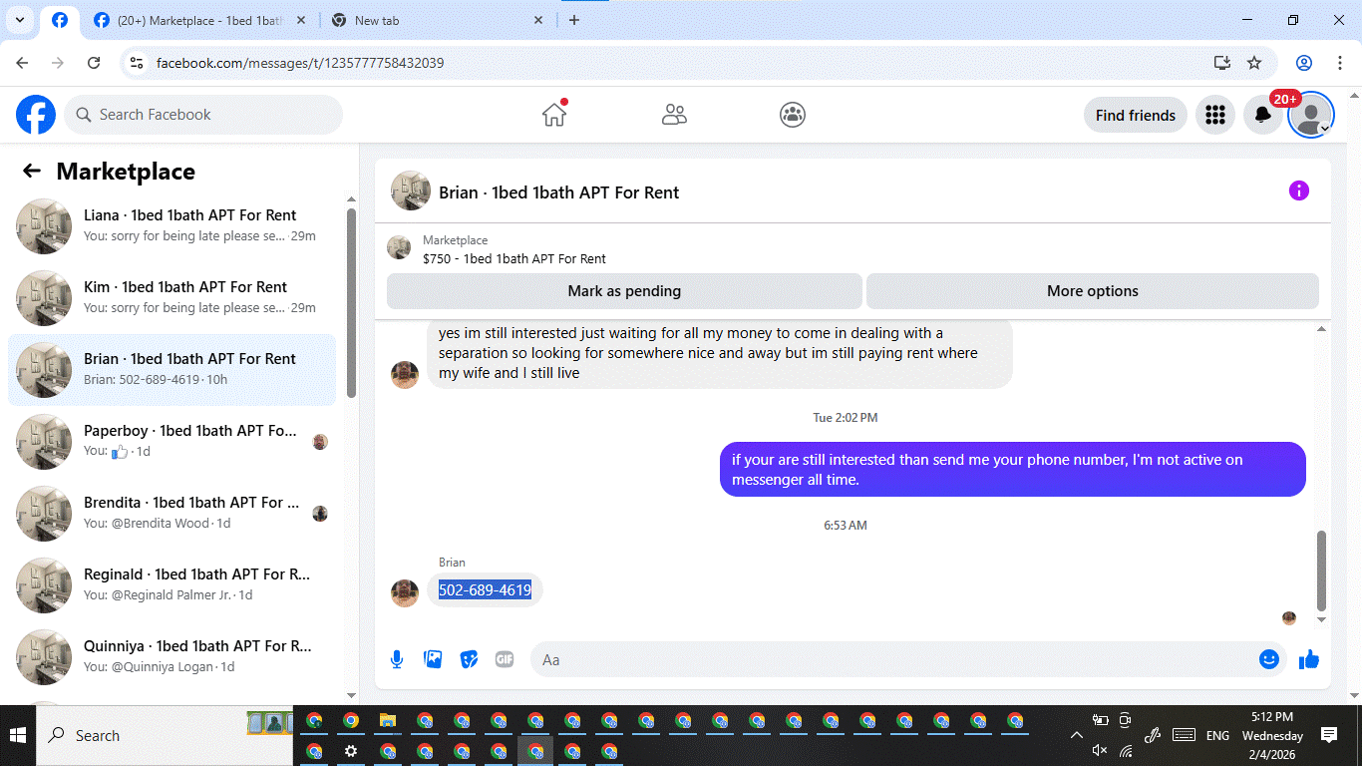Click Brian's avatar in chat header
The image size is (1362, 766).
pyautogui.click(x=411, y=191)
